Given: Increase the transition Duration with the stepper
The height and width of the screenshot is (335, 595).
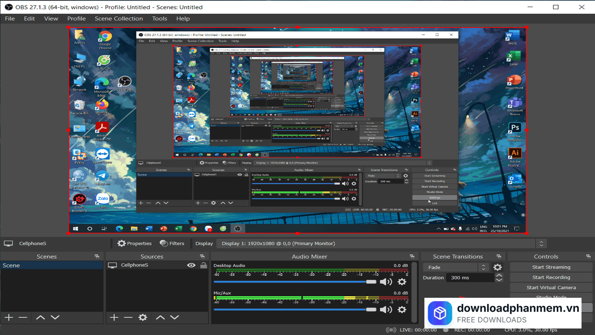Looking at the screenshot, I should coord(499,275).
